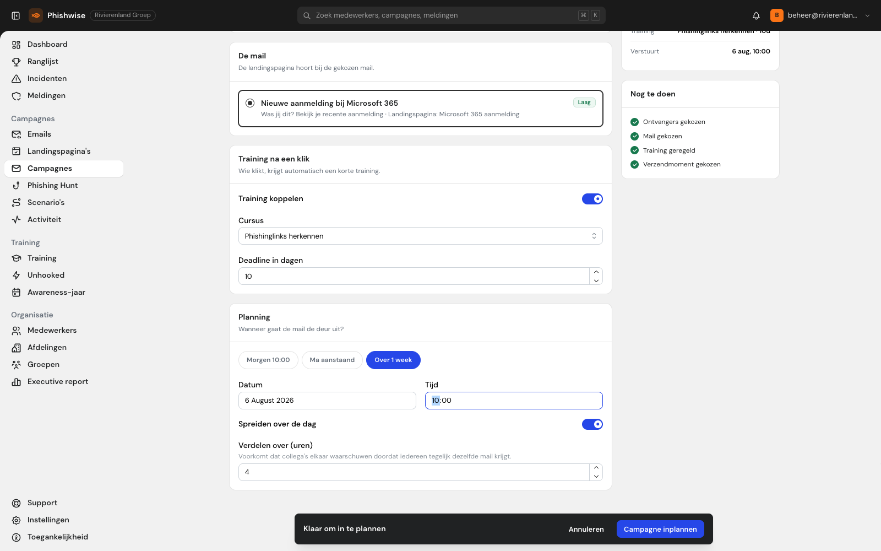
Task: Decrease Deadline in dagen value
Action: coord(596,280)
